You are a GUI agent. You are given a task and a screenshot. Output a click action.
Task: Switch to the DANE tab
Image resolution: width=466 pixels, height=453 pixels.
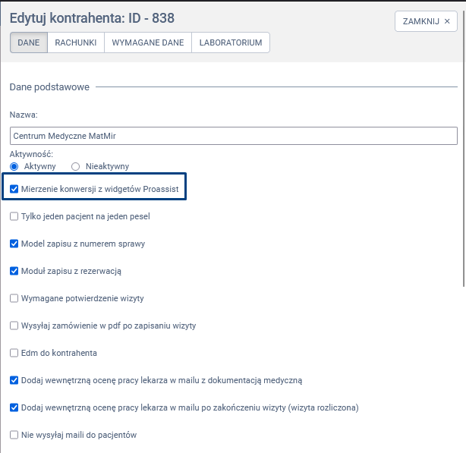click(29, 43)
